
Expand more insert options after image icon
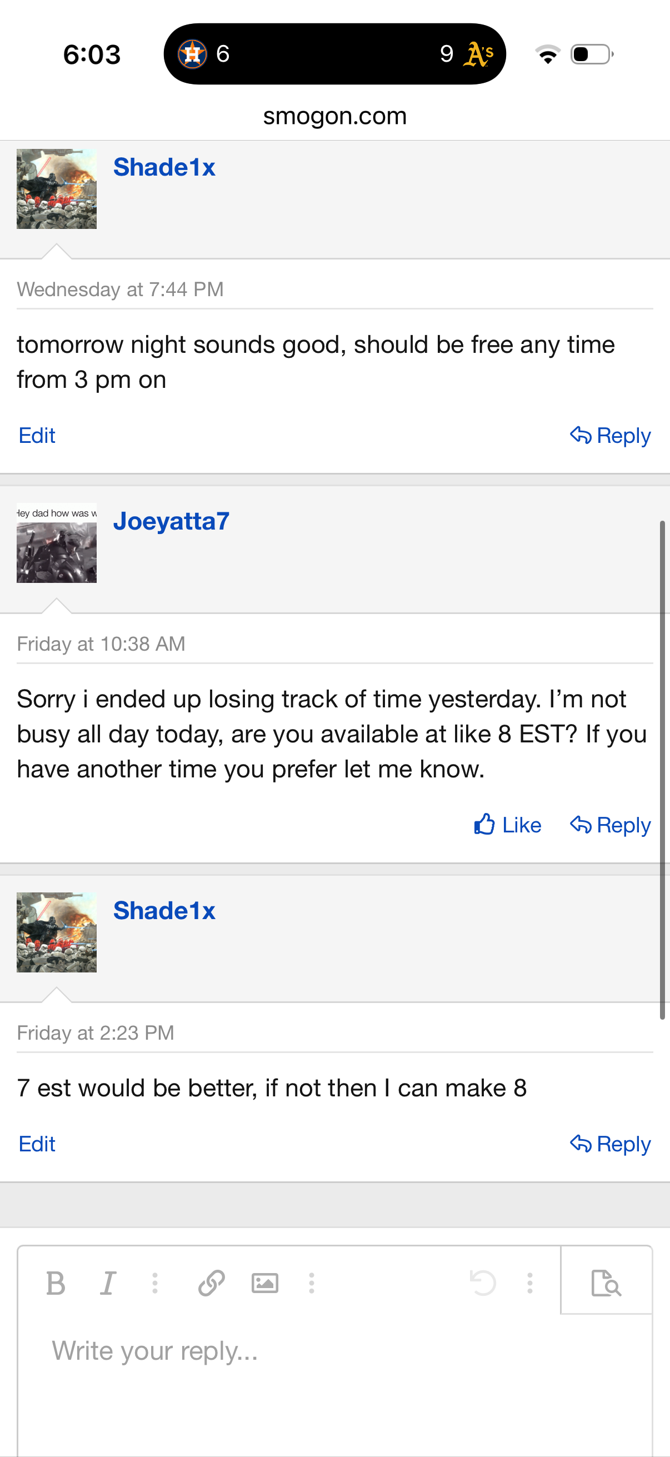pos(312,1283)
